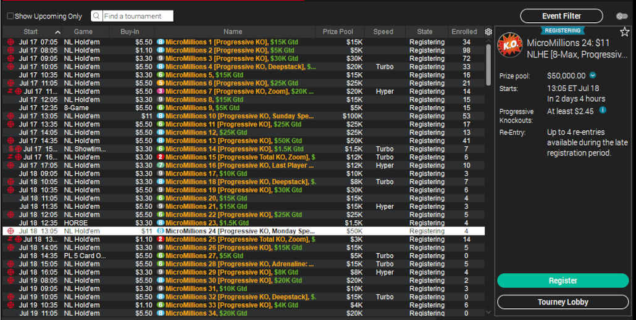Click knockout icon on MicroMillions 33 row
Screen dimensions: 636x320
[11, 305]
